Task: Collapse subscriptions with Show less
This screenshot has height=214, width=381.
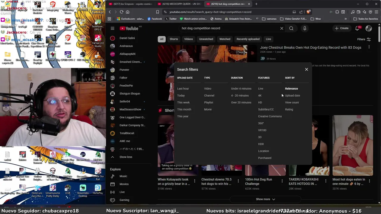Action: 128,157
